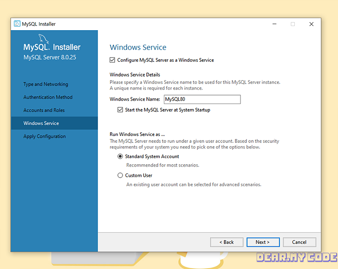Select the Windows Service step in sidebar
This screenshot has width=338, height=269.
tap(54, 123)
